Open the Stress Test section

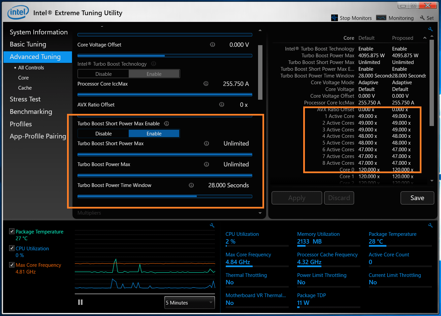[25, 99]
